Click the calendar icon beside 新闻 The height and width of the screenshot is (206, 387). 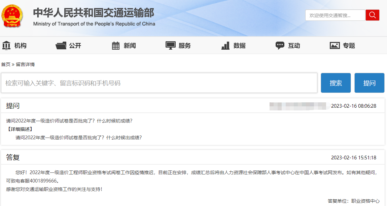[115, 45]
